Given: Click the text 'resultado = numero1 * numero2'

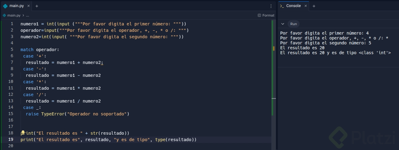Looking at the screenshot, I should coord(63,88).
